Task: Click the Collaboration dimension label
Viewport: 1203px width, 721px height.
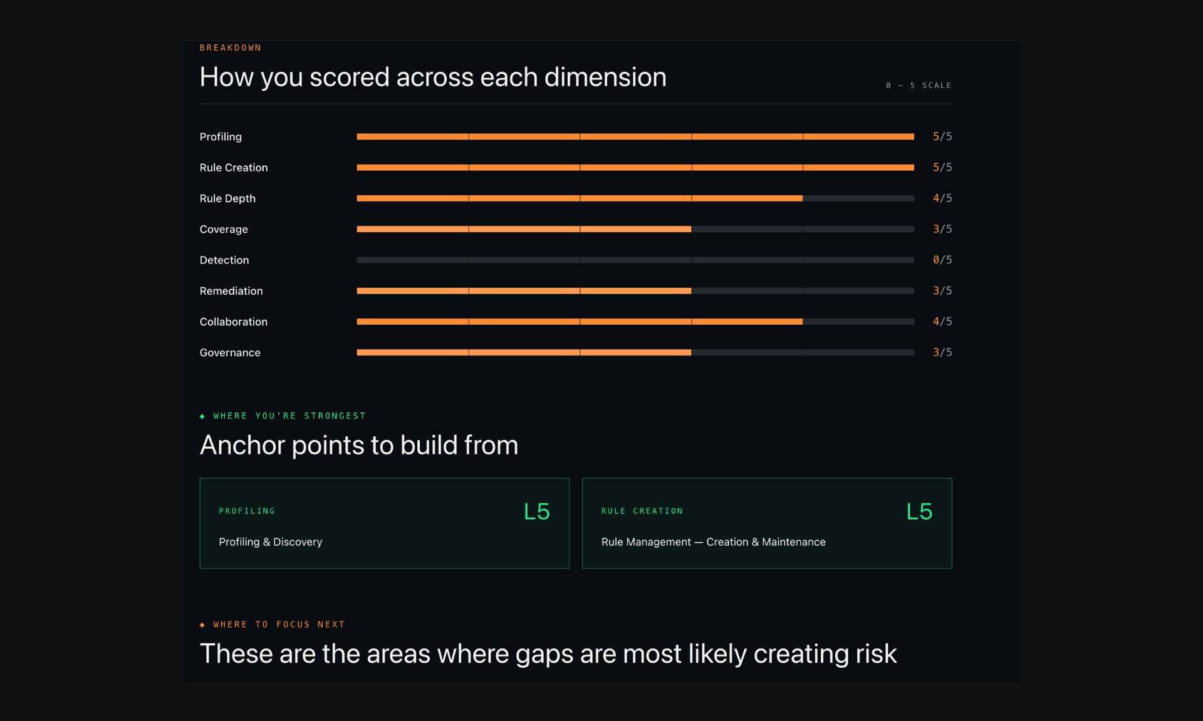Action: pos(234,322)
